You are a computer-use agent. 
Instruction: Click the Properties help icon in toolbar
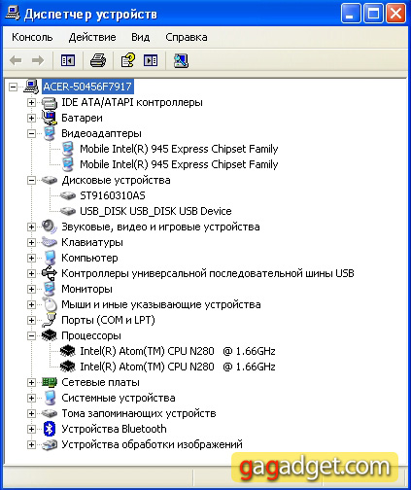(127, 60)
